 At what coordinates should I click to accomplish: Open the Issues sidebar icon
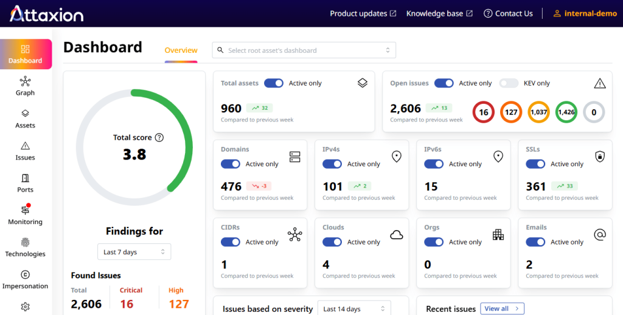coord(25,146)
